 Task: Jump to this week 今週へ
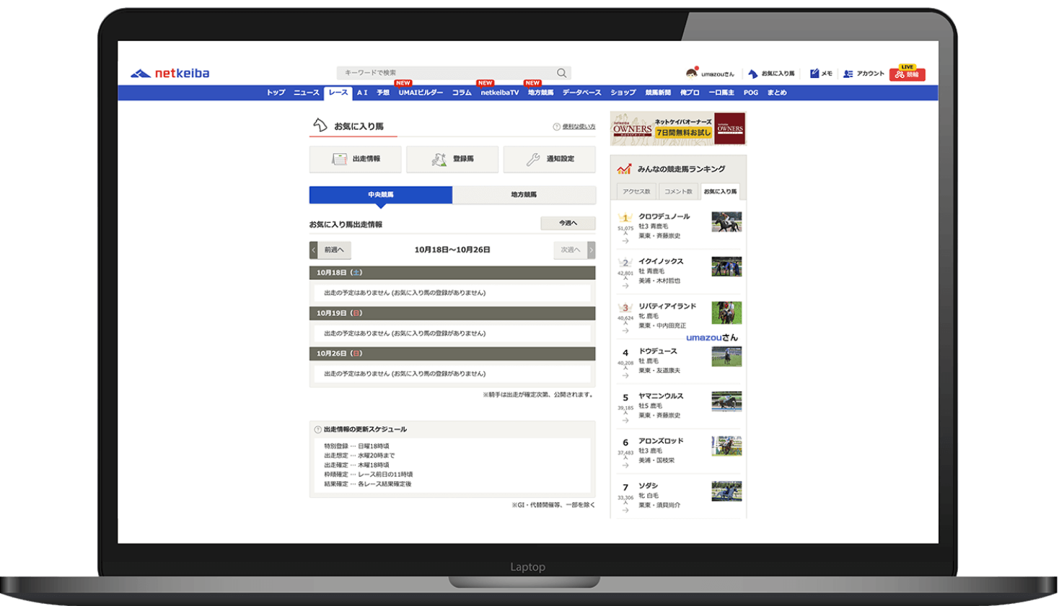pyautogui.click(x=568, y=224)
